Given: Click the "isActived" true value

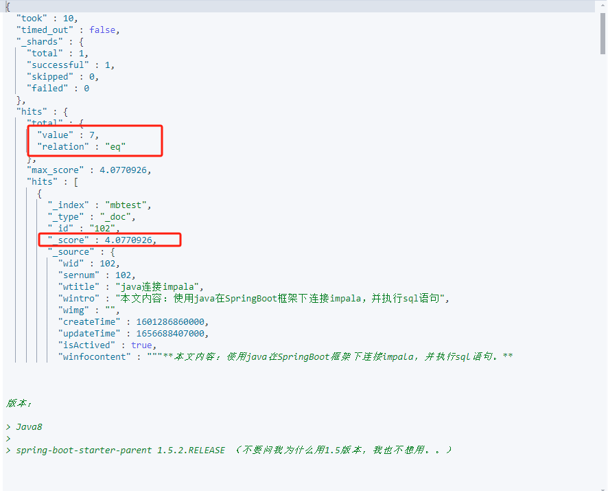Looking at the screenshot, I should (141, 345).
